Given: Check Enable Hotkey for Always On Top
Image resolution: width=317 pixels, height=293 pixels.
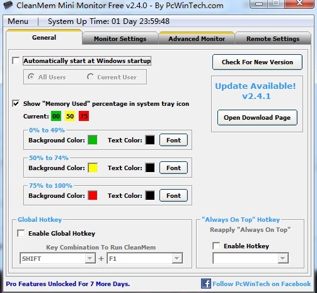Looking at the screenshot, I should [216, 246].
